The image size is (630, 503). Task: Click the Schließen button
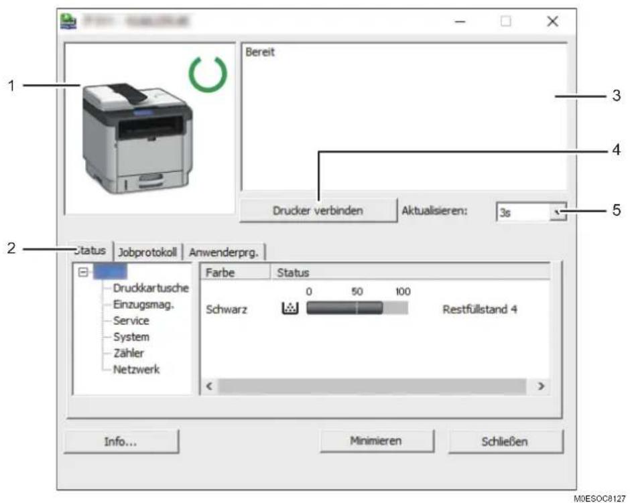pyautogui.click(x=505, y=441)
